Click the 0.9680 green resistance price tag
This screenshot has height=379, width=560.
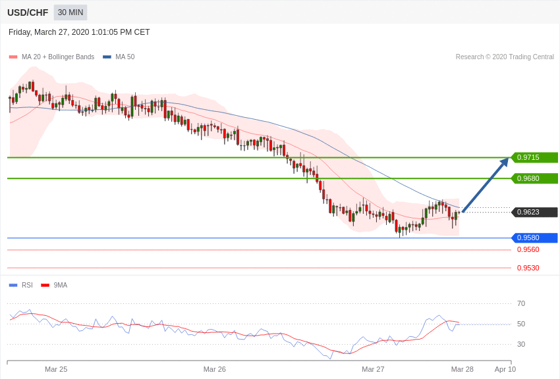coord(534,178)
